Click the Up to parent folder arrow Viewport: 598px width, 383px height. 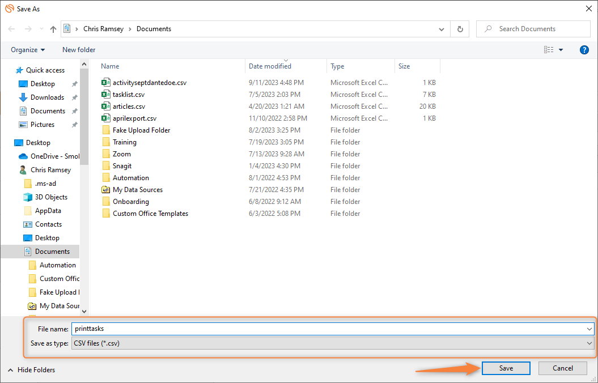53,29
